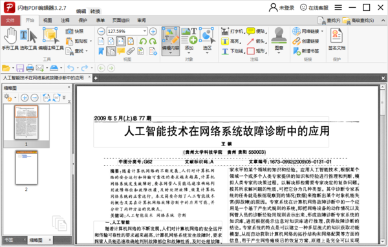388x247 pixels.
Task: Expand the Selection (选区) dropdown
Action: tap(207, 53)
